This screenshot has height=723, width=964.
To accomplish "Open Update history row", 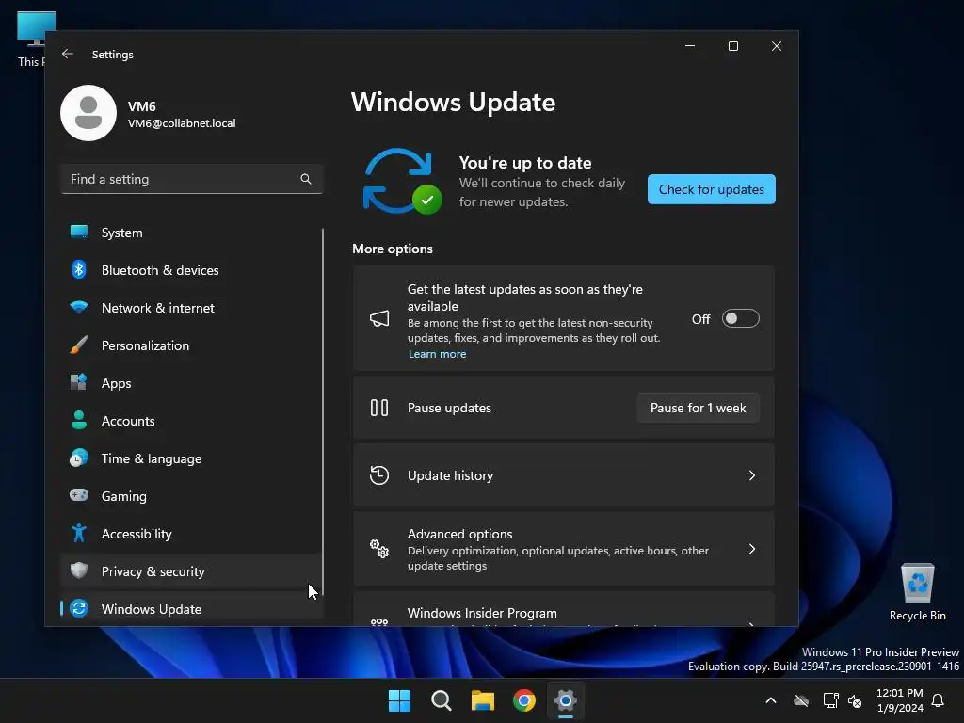I will click(563, 475).
